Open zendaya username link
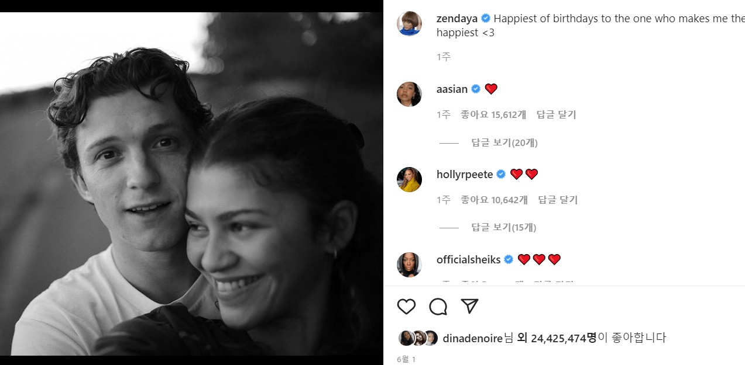The width and height of the screenshot is (745, 365). coord(457,18)
